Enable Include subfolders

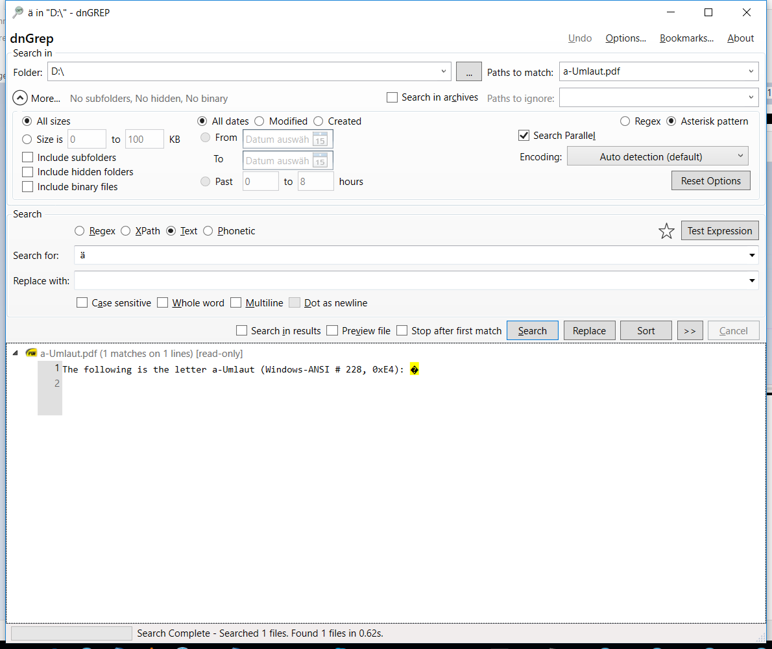coord(27,157)
